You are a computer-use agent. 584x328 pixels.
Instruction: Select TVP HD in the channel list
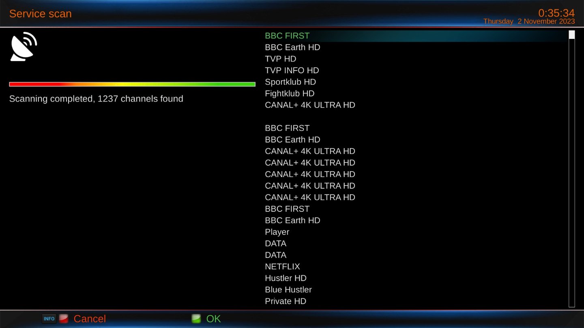(x=281, y=59)
